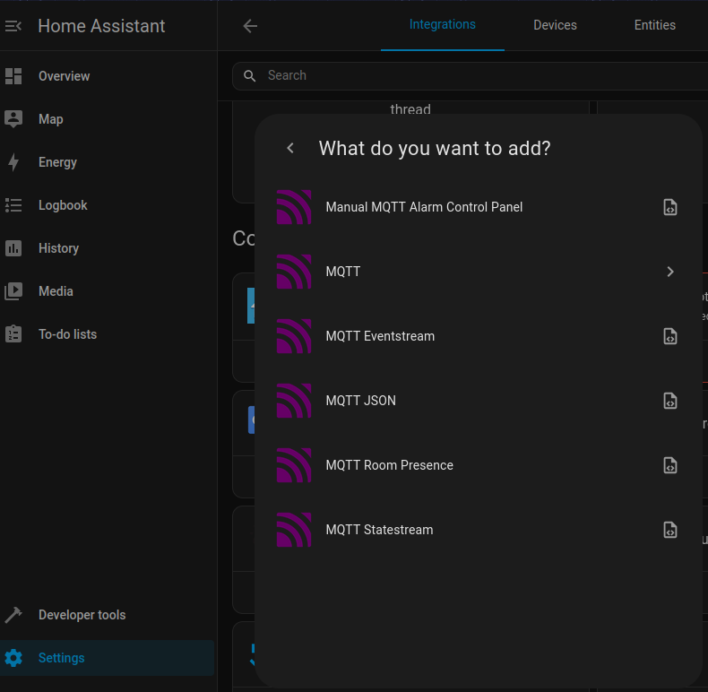Click the MQTT integration logo

(x=294, y=272)
